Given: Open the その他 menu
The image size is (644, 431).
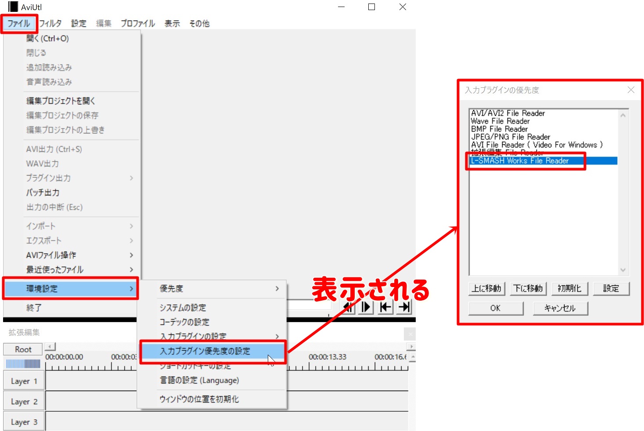Looking at the screenshot, I should (199, 24).
